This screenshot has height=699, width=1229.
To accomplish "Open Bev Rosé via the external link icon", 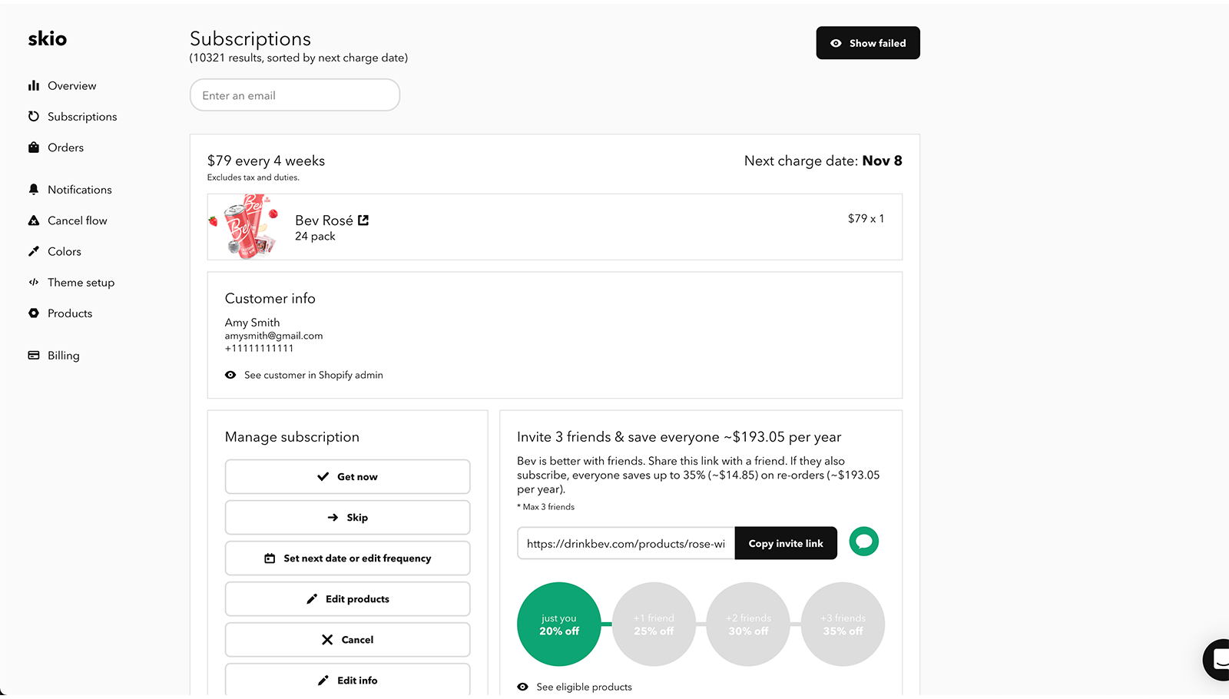I will (363, 220).
